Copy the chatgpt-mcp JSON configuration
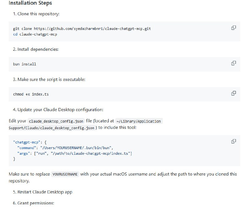This screenshot has width=249, height=211. tap(233, 141)
